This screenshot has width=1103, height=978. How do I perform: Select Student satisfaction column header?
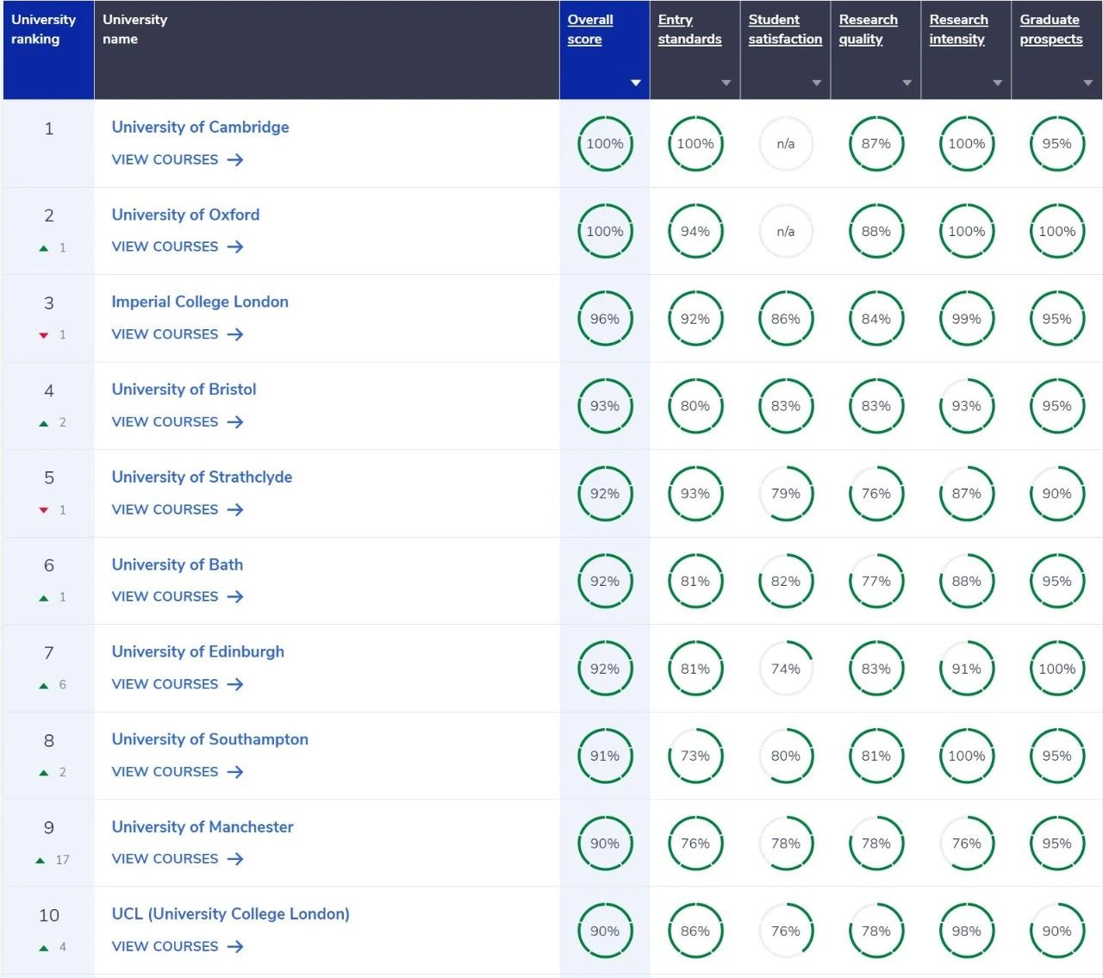784,29
